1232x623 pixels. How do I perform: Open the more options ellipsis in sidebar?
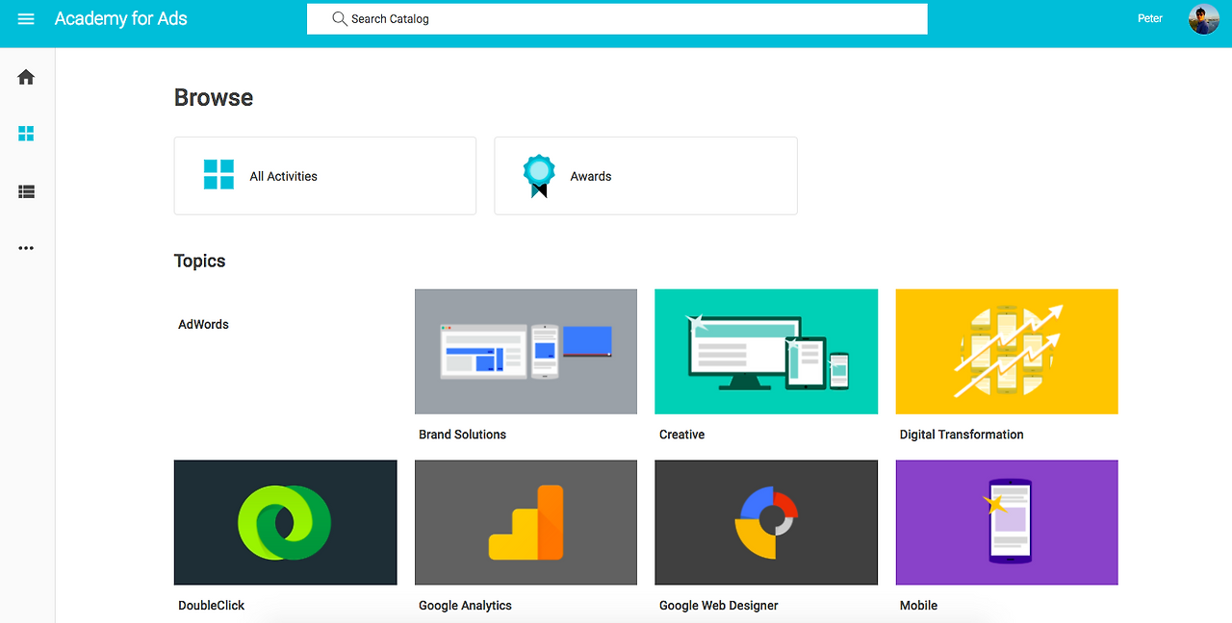(26, 248)
